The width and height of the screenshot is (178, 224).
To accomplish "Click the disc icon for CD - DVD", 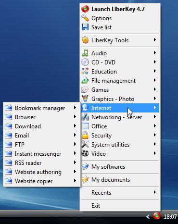I will [85, 62].
